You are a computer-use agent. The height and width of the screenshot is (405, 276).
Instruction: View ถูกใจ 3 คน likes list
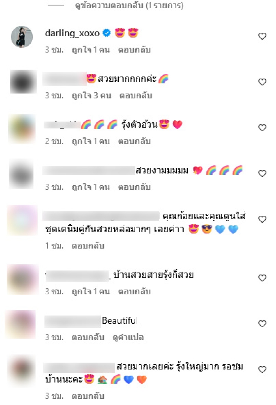click(x=91, y=95)
